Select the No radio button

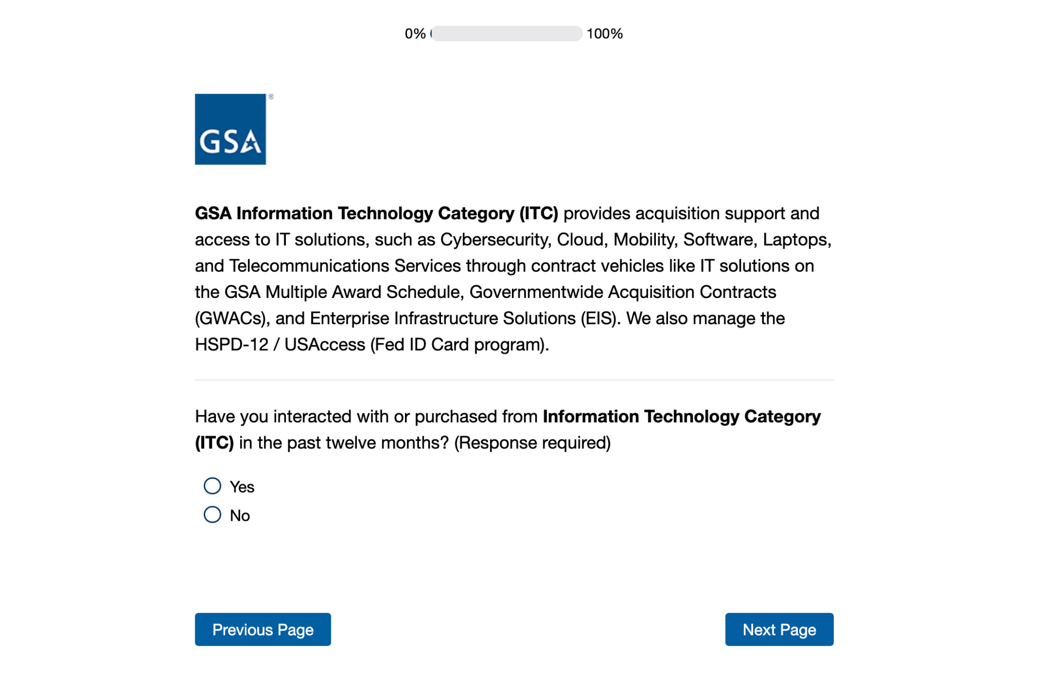[x=212, y=515]
